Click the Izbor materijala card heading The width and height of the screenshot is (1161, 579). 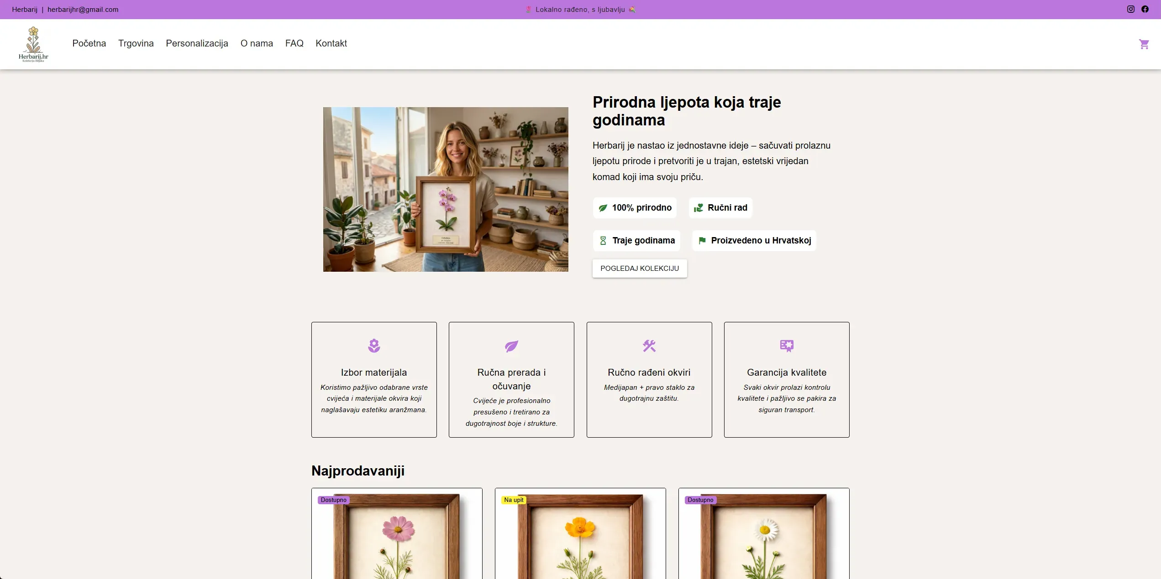coord(374,372)
